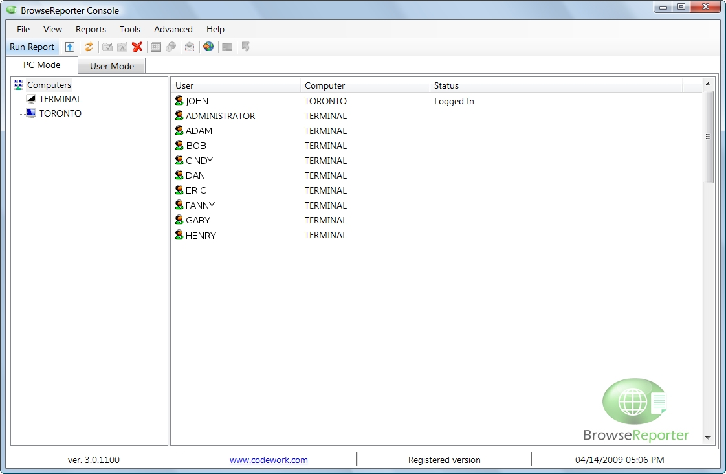Click the vertical scrollbar thumb in user list
The height and width of the screenshot is (474, 726).
coord(708,137)
